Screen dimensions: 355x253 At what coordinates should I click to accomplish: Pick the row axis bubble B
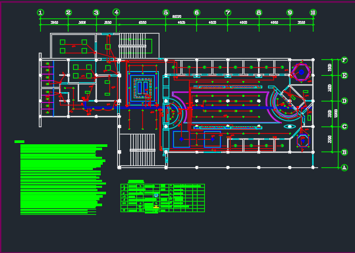click(x=344, y=152)
